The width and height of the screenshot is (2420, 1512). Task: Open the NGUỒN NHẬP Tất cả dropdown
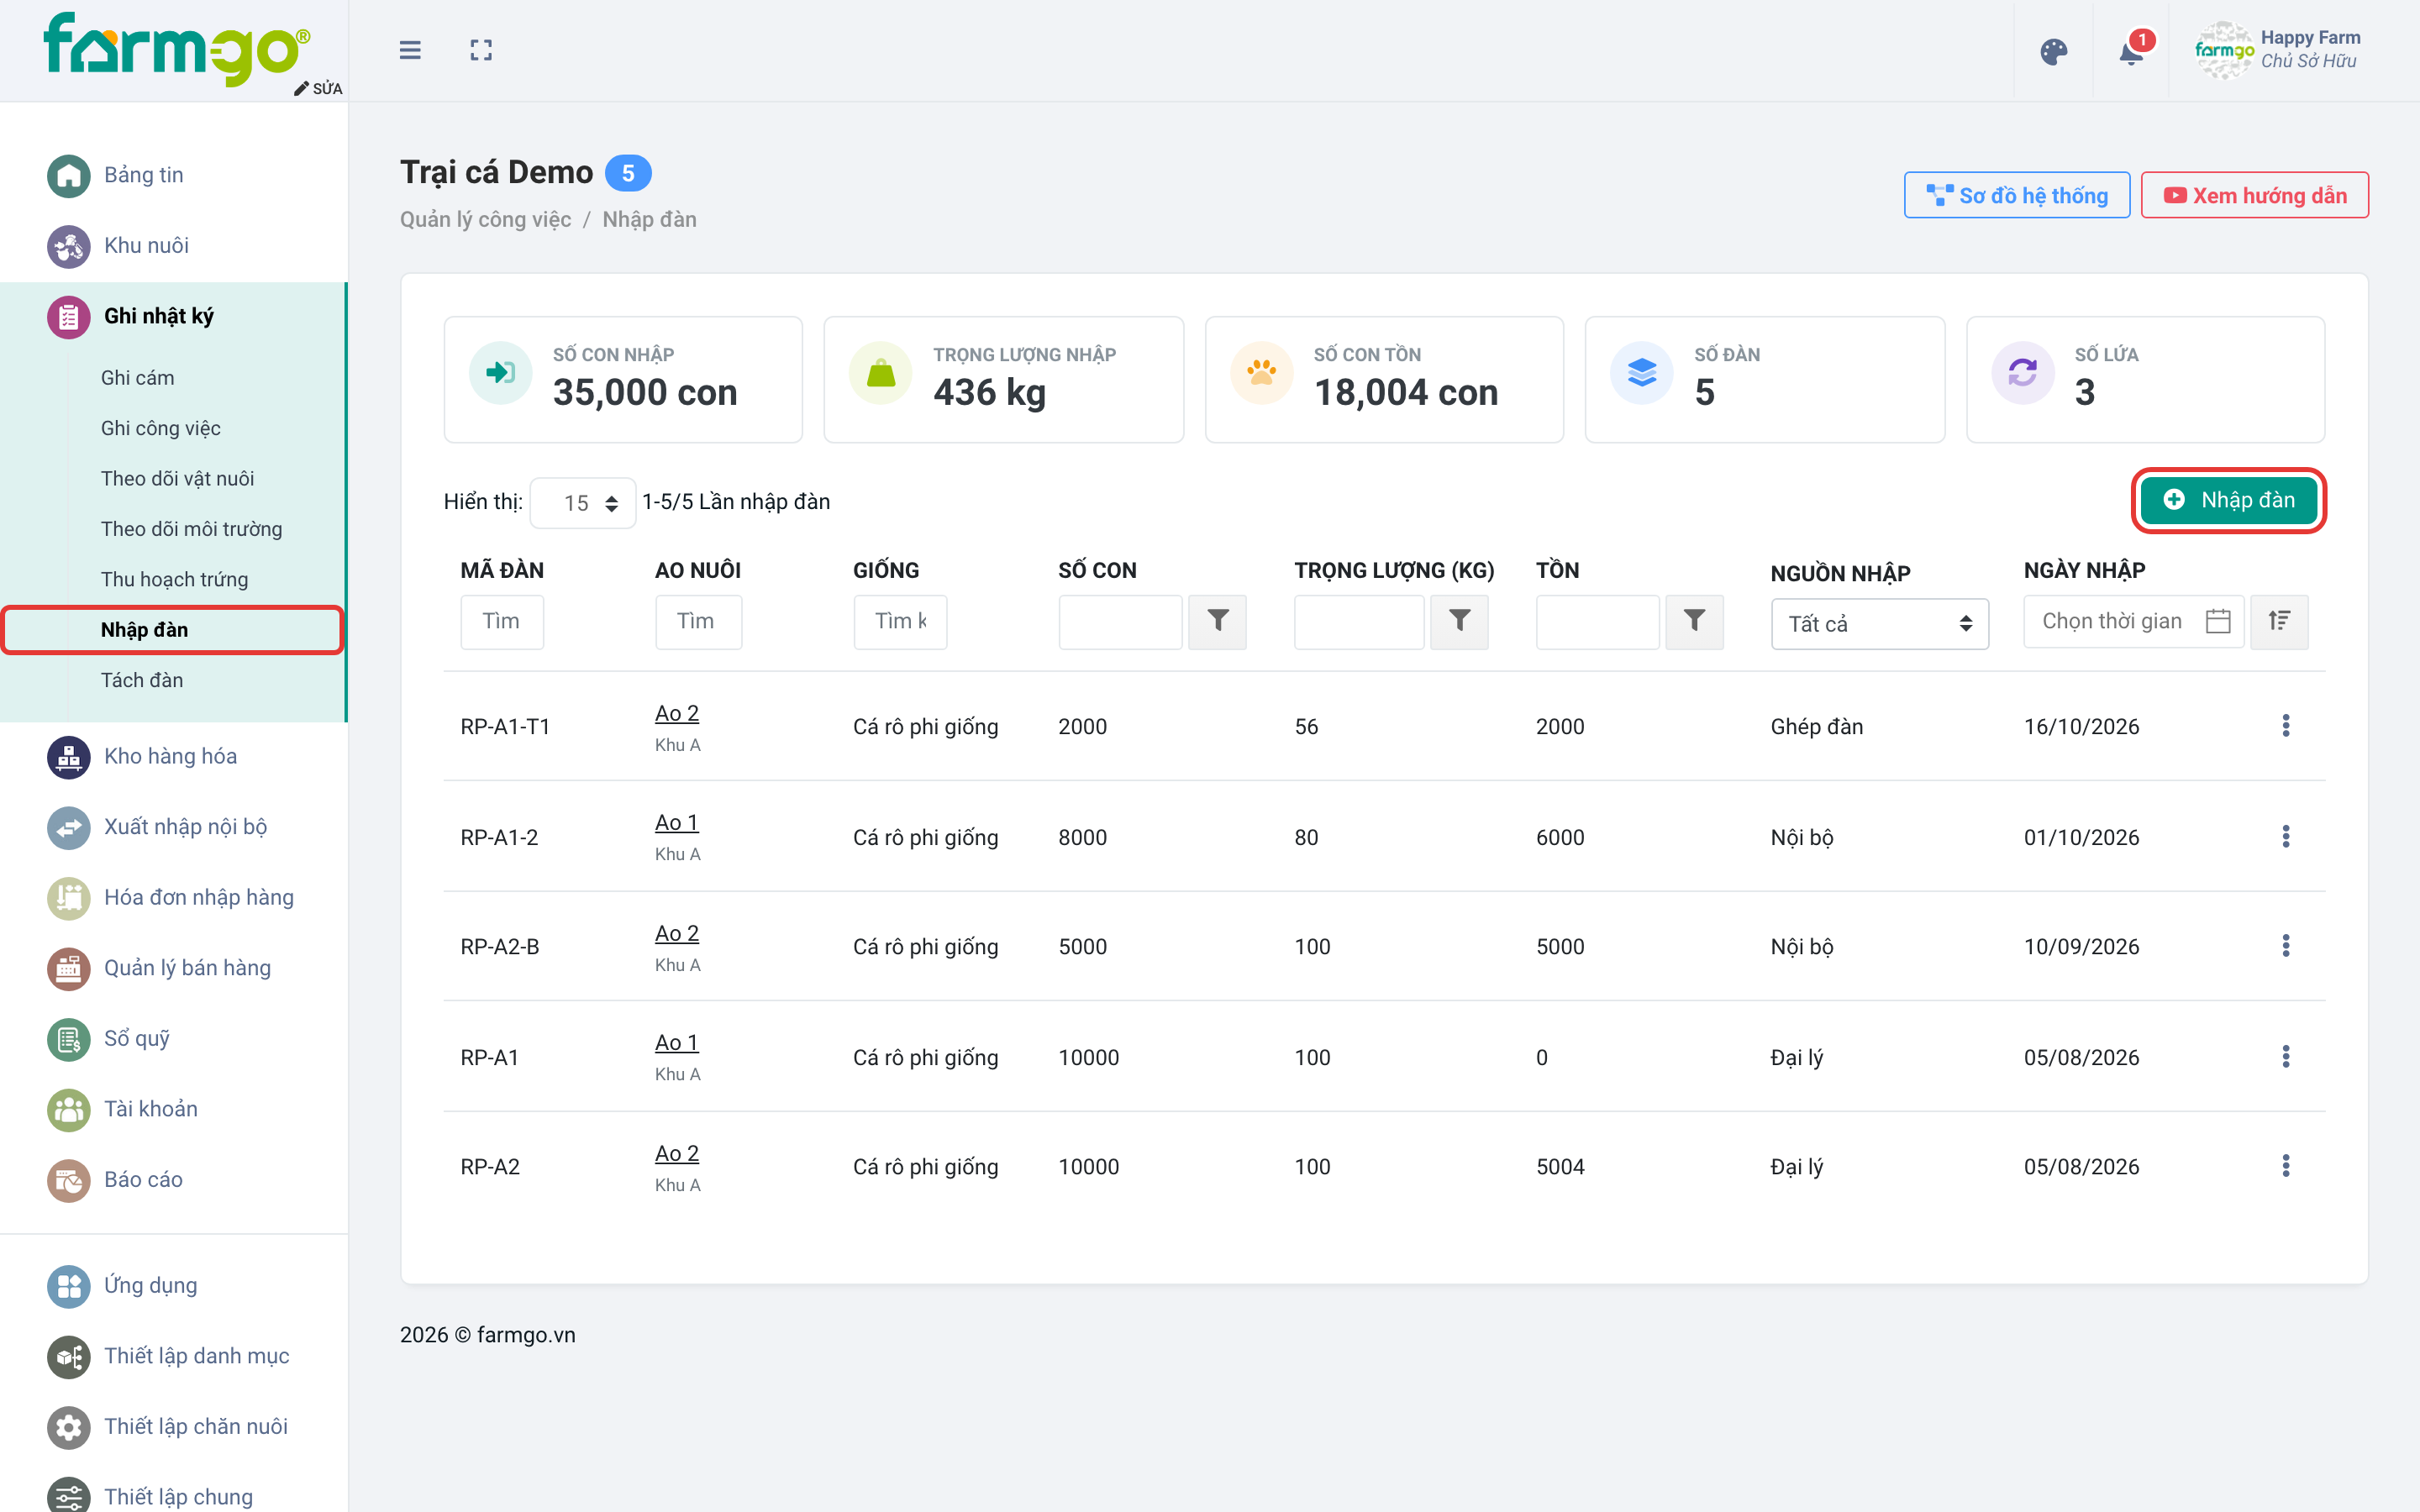(1879, 624)
